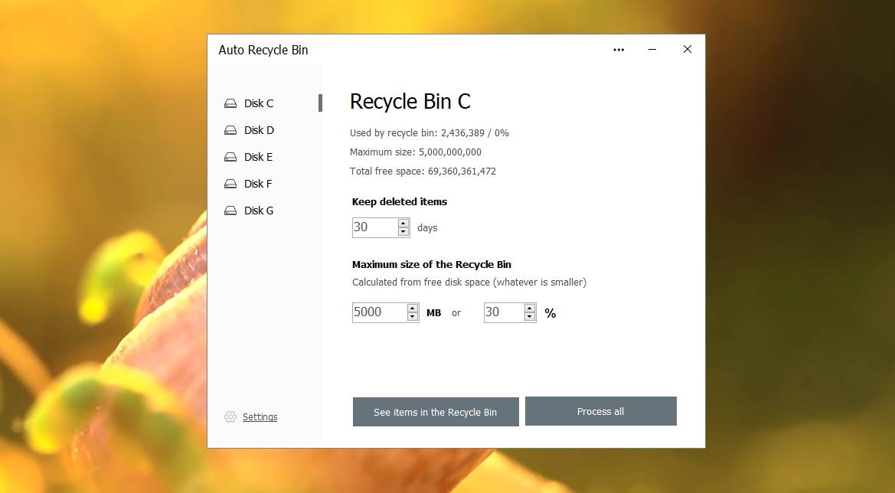Image resolution: width=895 pixels, height=493 pixels.
Task: Click the Disk G drive icon
Action: (230, 211)
